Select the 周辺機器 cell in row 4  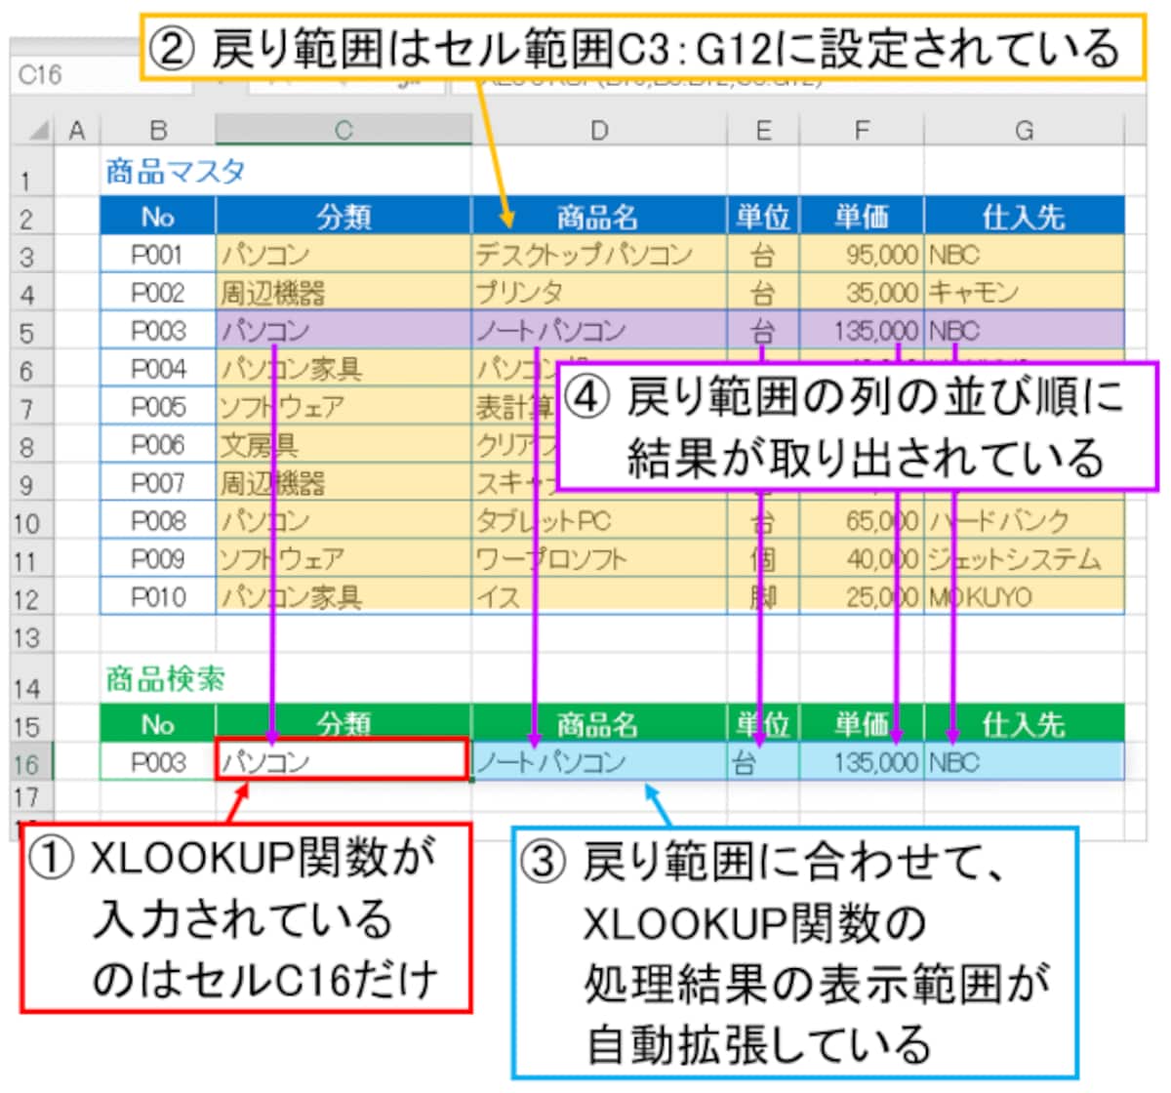tap(343, 293)
